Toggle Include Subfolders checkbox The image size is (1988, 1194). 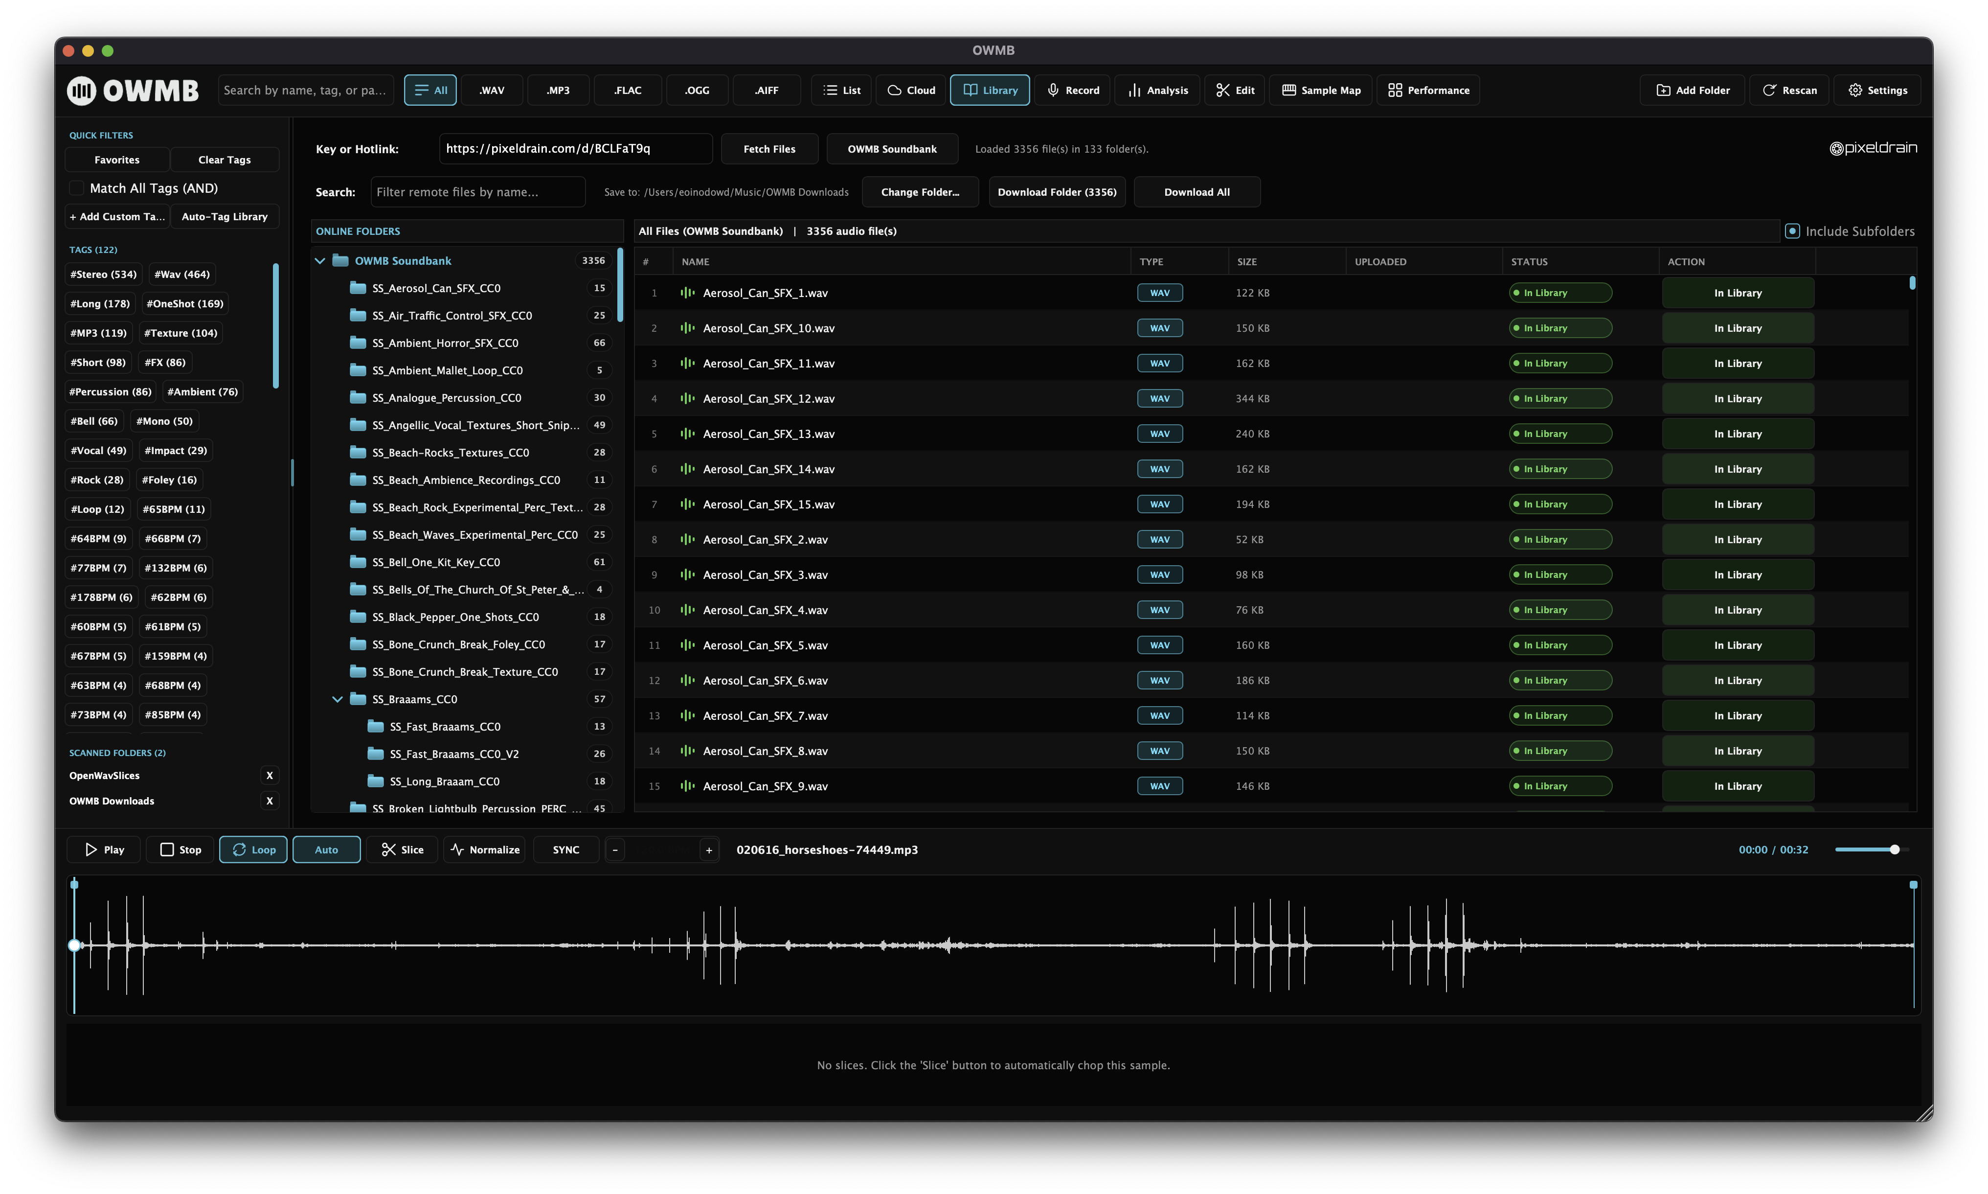coord(1793,231)
